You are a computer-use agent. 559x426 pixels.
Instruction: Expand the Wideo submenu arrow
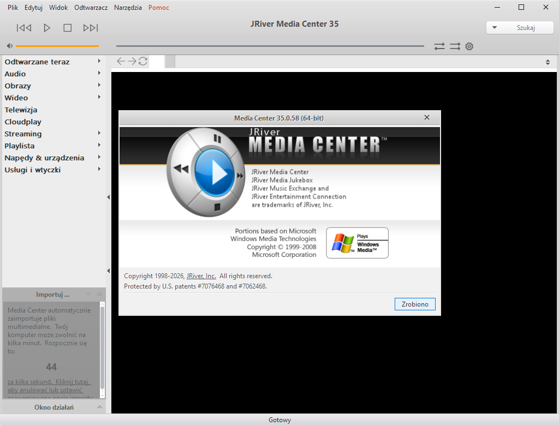99,97
